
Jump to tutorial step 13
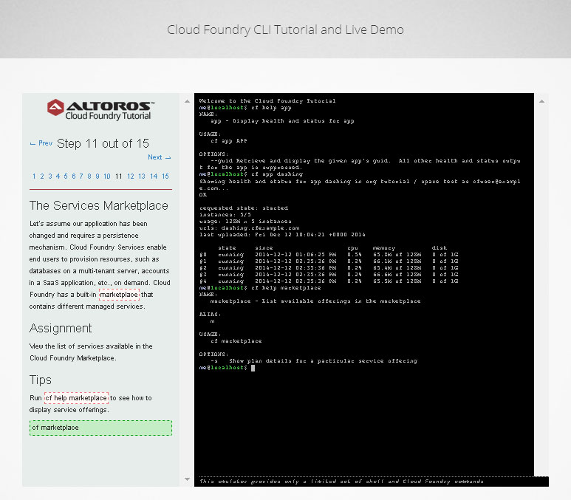click(142, 177)
